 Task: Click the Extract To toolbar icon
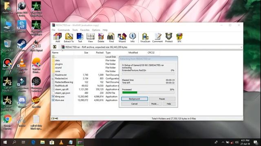point(69,38)
